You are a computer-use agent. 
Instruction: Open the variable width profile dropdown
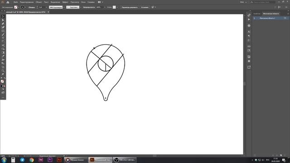pos(64,7)
